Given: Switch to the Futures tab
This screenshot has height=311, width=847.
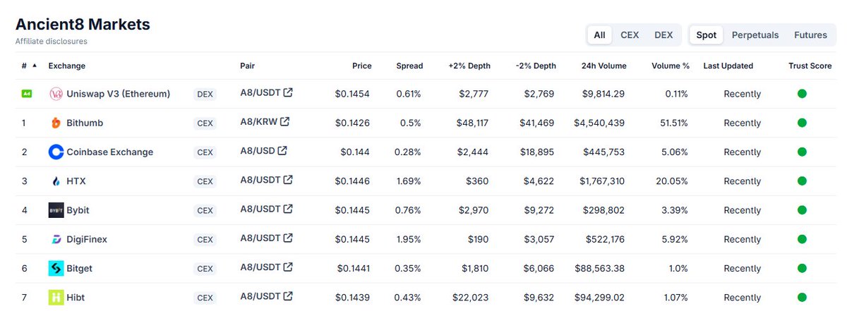Looking at the screenshot, I should point(810,35).
